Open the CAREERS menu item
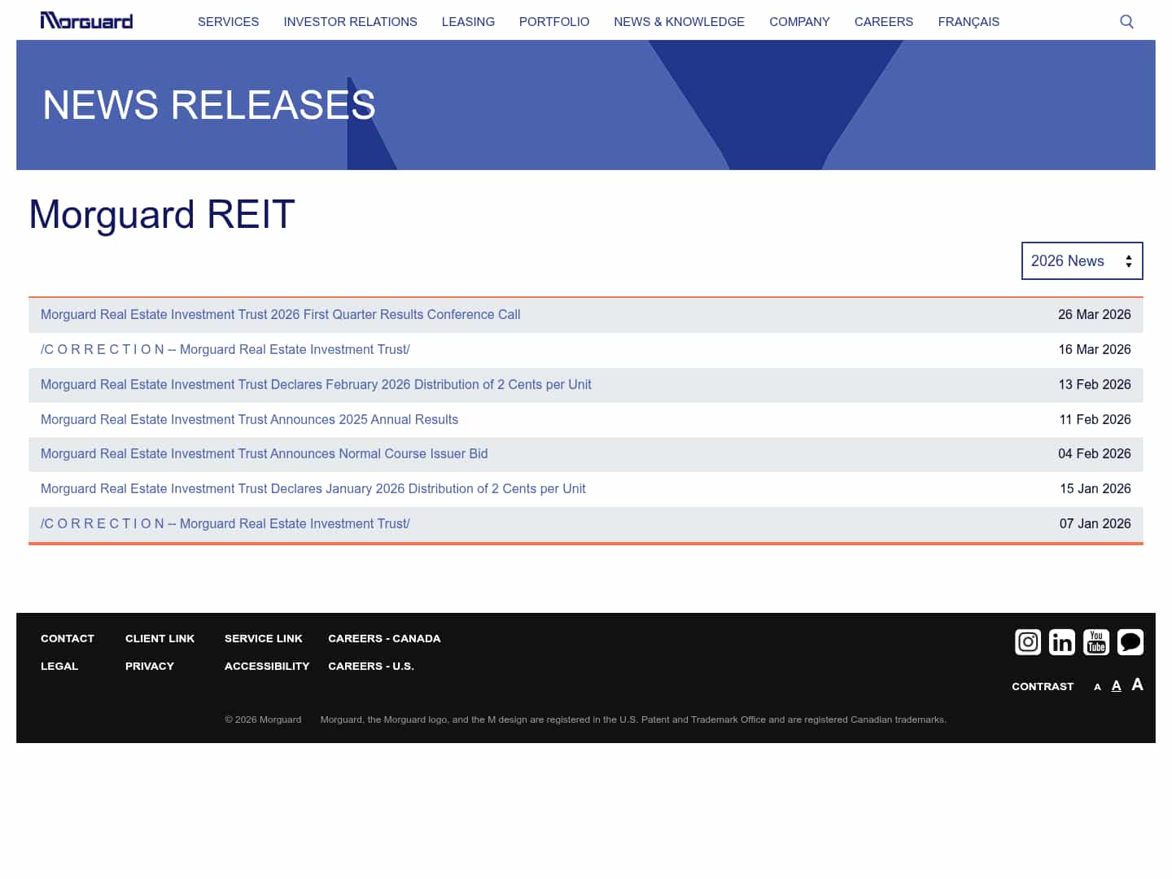This screenshot has height=879, width=1172. click(x=884, y=22)
